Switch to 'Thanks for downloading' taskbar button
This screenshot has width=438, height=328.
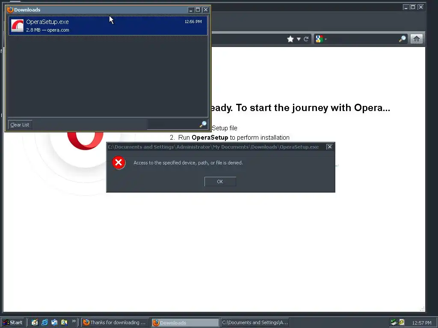(x=115, y=322)
